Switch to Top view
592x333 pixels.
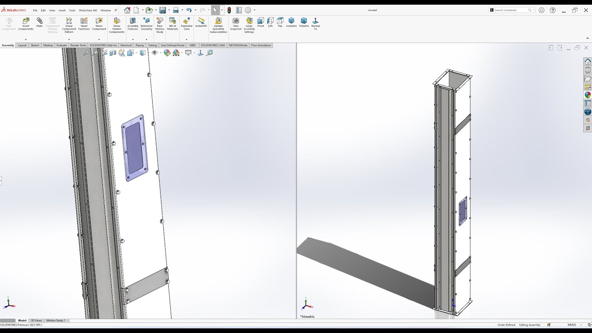pyautogui.click(x=280, y=23)
